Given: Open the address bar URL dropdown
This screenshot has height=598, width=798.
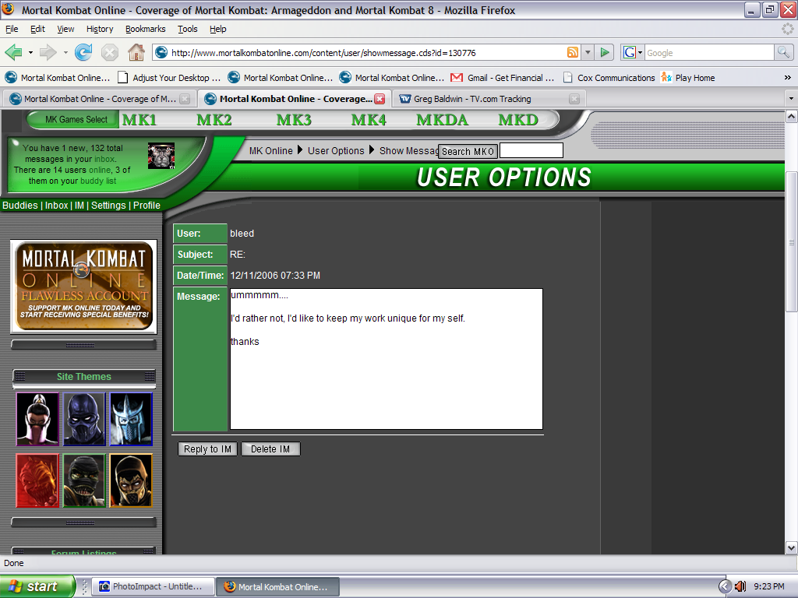Looking at the screenshot, I should coord(588,52).
